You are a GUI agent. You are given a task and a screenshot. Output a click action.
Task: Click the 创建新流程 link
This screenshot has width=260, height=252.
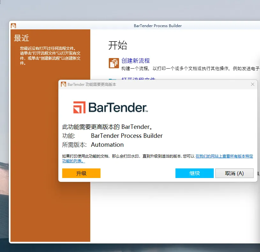point(136,61)
